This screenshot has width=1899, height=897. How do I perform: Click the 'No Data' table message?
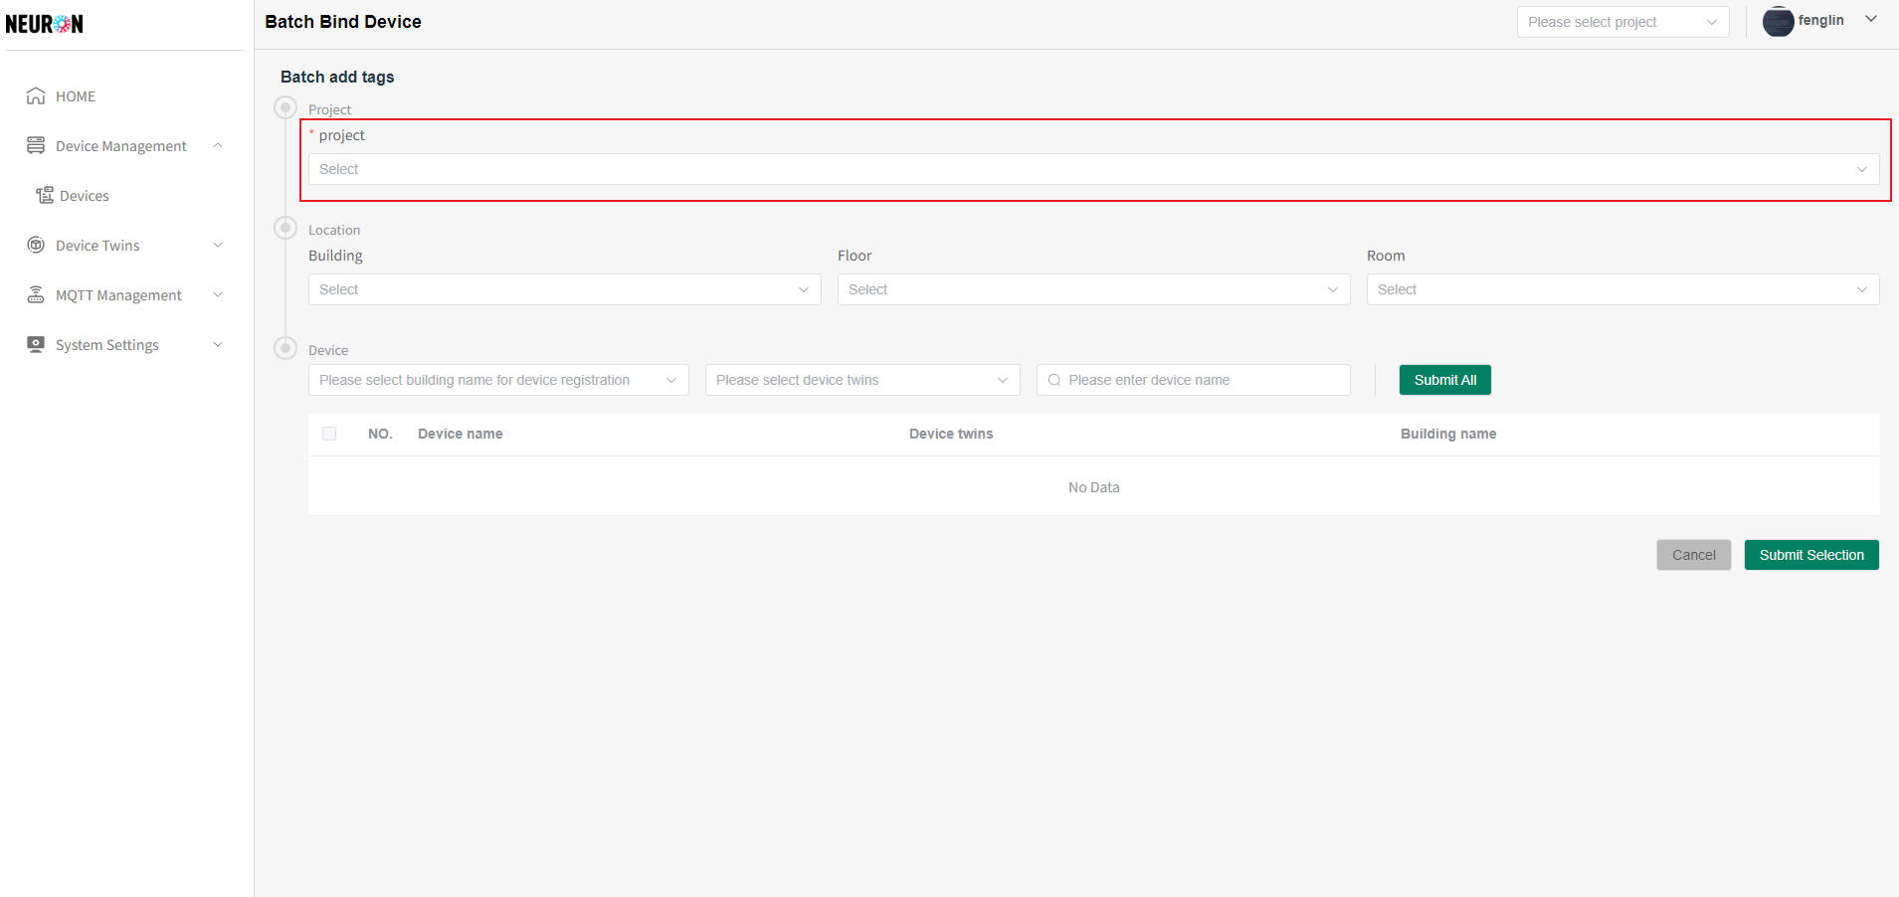1093,487
